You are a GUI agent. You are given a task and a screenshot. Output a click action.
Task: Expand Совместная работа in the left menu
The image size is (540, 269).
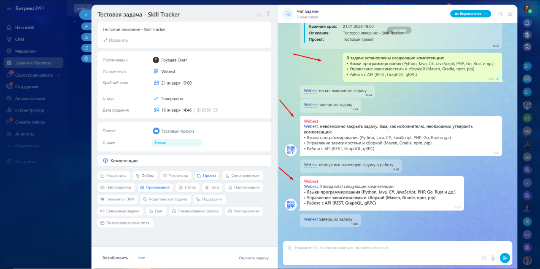[34, 75]
